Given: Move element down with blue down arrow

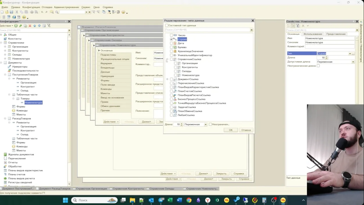Looking at the screenshot, I should [x=39, y=26].
